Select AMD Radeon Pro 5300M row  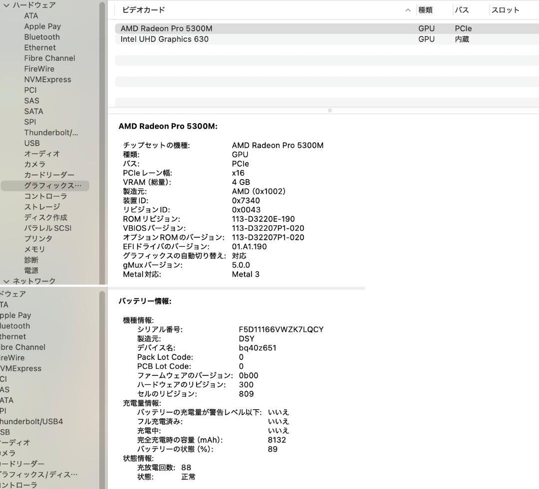[x=327, y=28]
